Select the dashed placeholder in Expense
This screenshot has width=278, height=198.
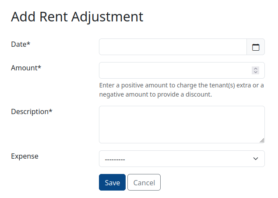click(115, 160)
